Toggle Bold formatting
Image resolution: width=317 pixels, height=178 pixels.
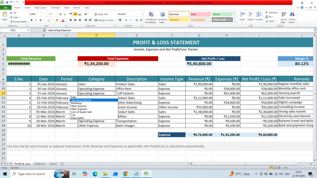[x=32, y=20]
